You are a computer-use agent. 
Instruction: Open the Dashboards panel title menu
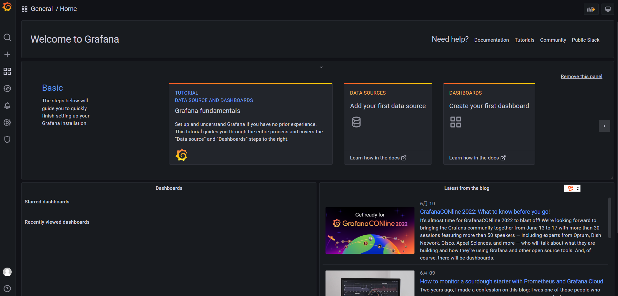pyautogui.click(x=169, y=188)
